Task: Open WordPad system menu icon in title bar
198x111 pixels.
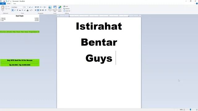Action: (x=1, y=1)
